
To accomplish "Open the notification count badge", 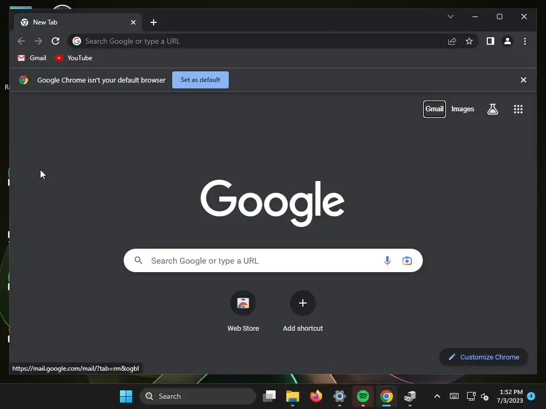I will click(x=531, y=396).
